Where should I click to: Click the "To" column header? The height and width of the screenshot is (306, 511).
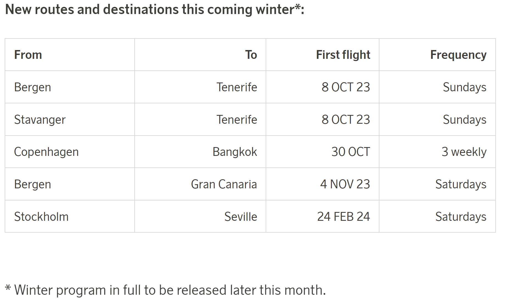pyautogui.click(x=251, y=55)
